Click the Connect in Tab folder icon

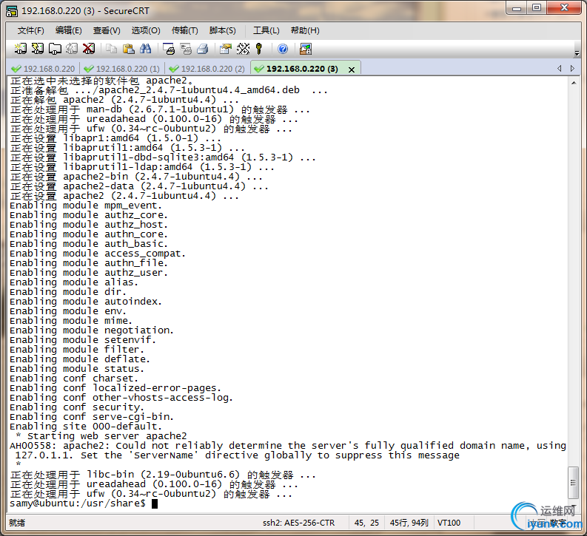55,49
